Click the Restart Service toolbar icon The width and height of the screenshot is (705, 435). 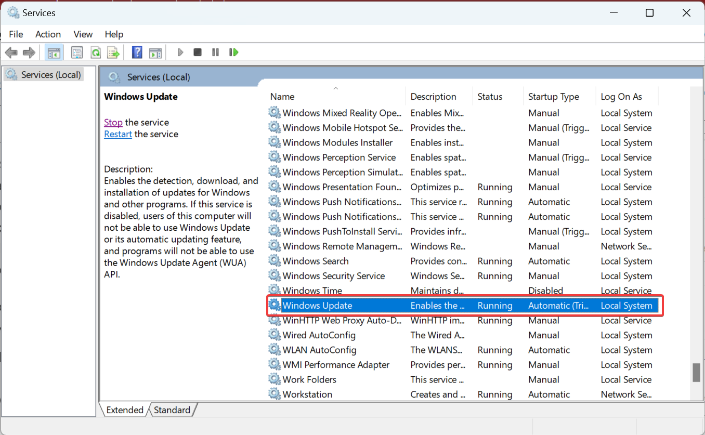coord(233,52)
